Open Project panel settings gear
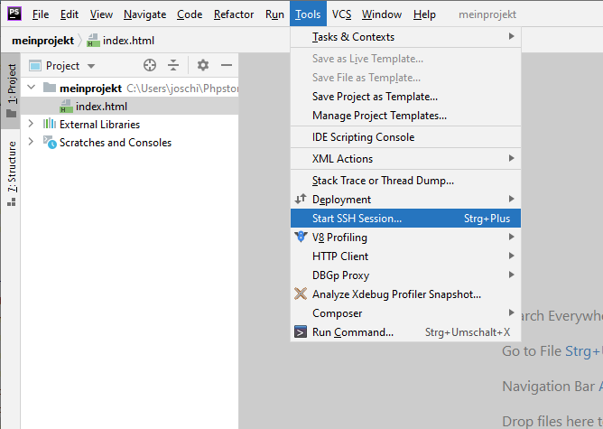The width and height of the screenshot is (603, 429). pyautogui.click(x=203, y=65)
